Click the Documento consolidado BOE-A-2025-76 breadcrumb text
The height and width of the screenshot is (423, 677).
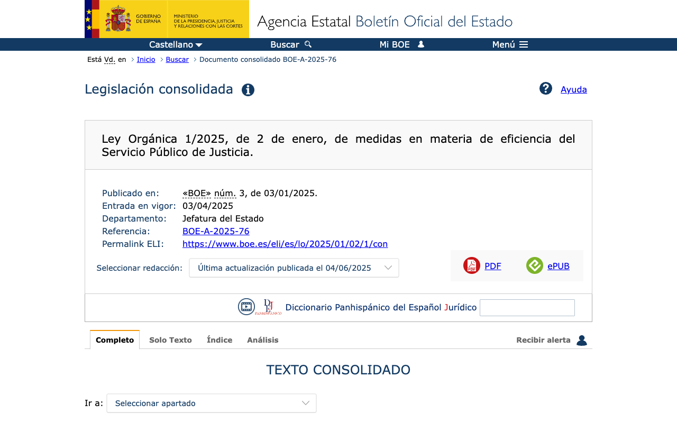(x=268, y=59)
